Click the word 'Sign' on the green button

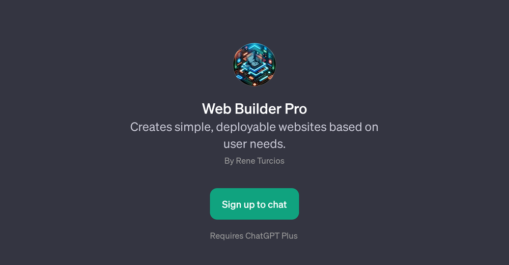tap(232, 204)
